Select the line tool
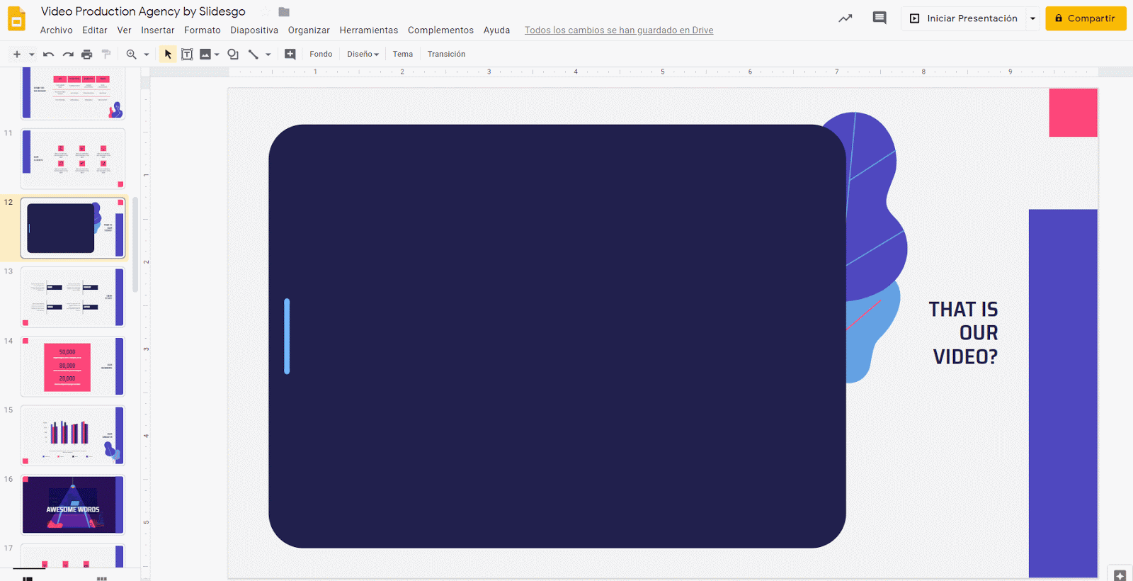The image size is (1133, 581). coord(254,54)
